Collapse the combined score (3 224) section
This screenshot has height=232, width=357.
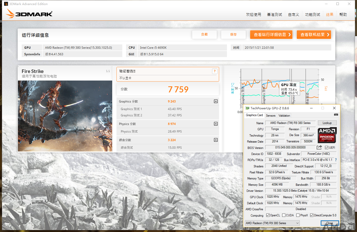tap(216, 140)
